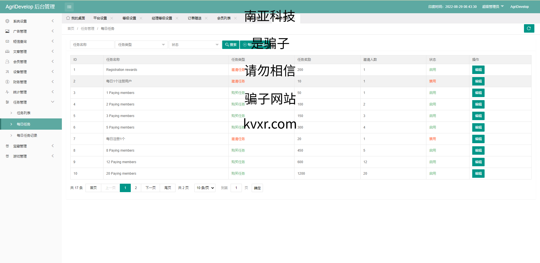540x263 pixels.
Task: Open the 10 per page (10 条/页) selector
Action: (x=205, y=188)
